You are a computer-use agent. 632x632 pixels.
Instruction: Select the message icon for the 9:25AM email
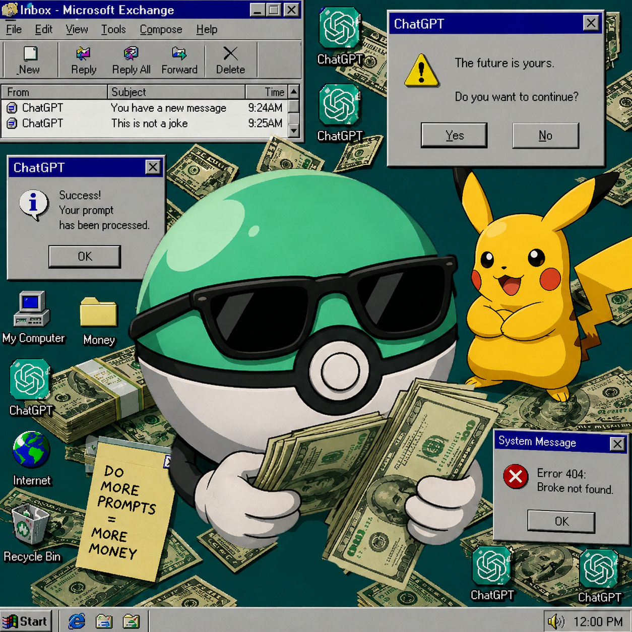[x=12, y=123]
